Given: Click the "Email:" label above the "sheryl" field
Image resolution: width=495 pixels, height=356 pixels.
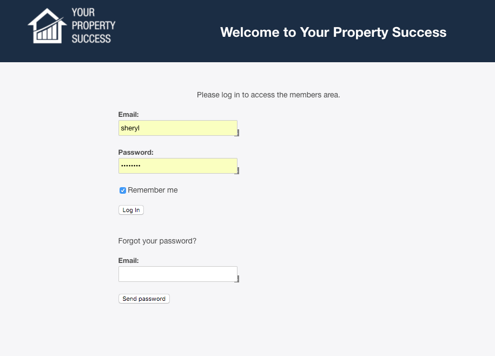Looking at the screenshot, I should (129, 115).
